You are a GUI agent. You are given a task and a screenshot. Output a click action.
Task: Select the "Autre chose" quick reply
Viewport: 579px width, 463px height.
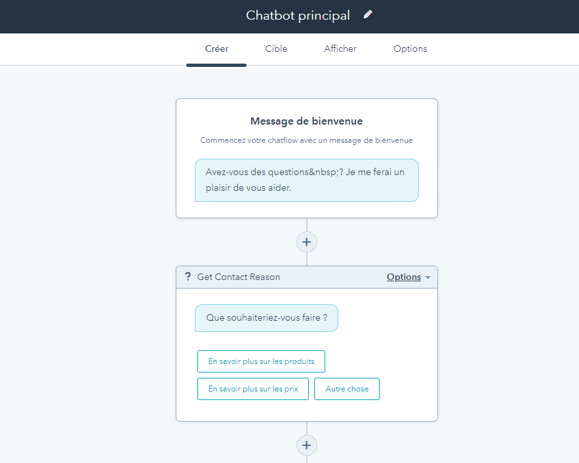click(347, 389)
